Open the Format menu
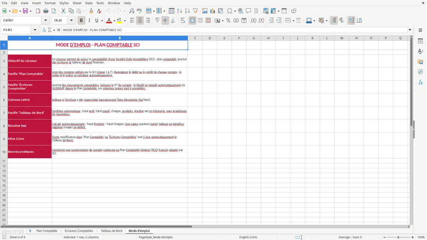The height and width of the screenshot is (240, 427). pos(50,3)
